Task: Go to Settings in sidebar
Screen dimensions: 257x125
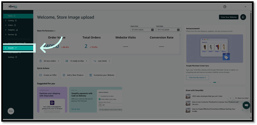Action: tap(11, 57)
